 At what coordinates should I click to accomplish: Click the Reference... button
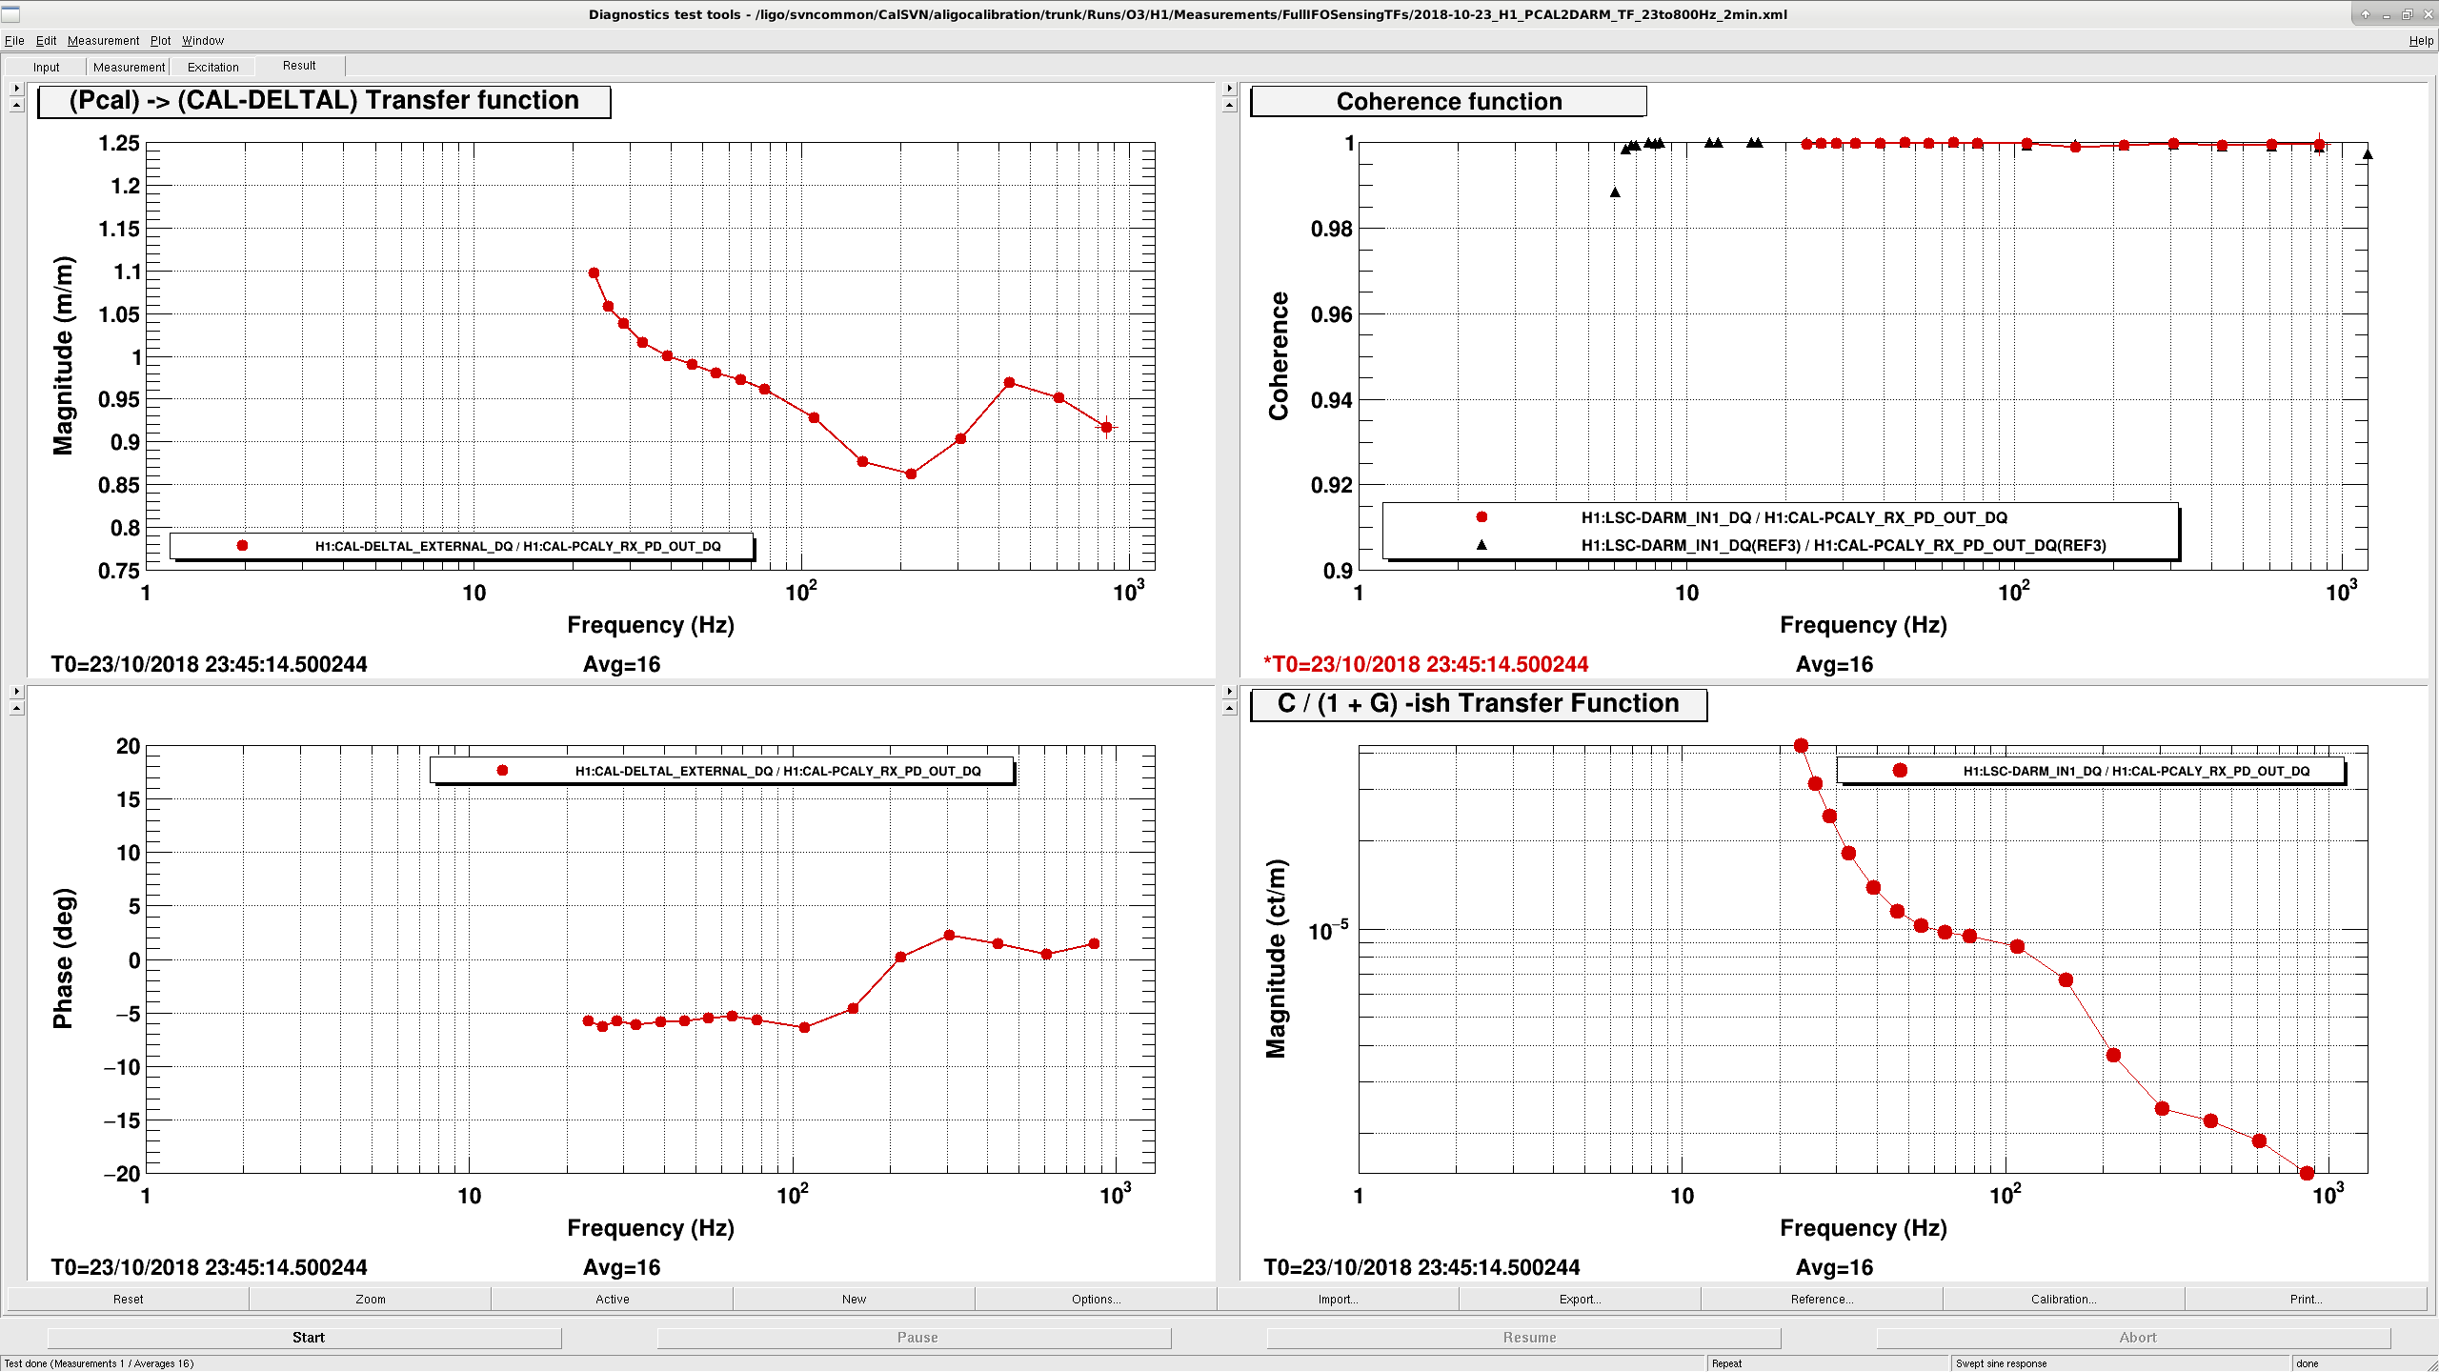point(1822,1300)
